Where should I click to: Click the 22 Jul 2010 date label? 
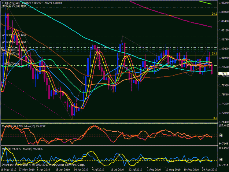tap(135, 170)
